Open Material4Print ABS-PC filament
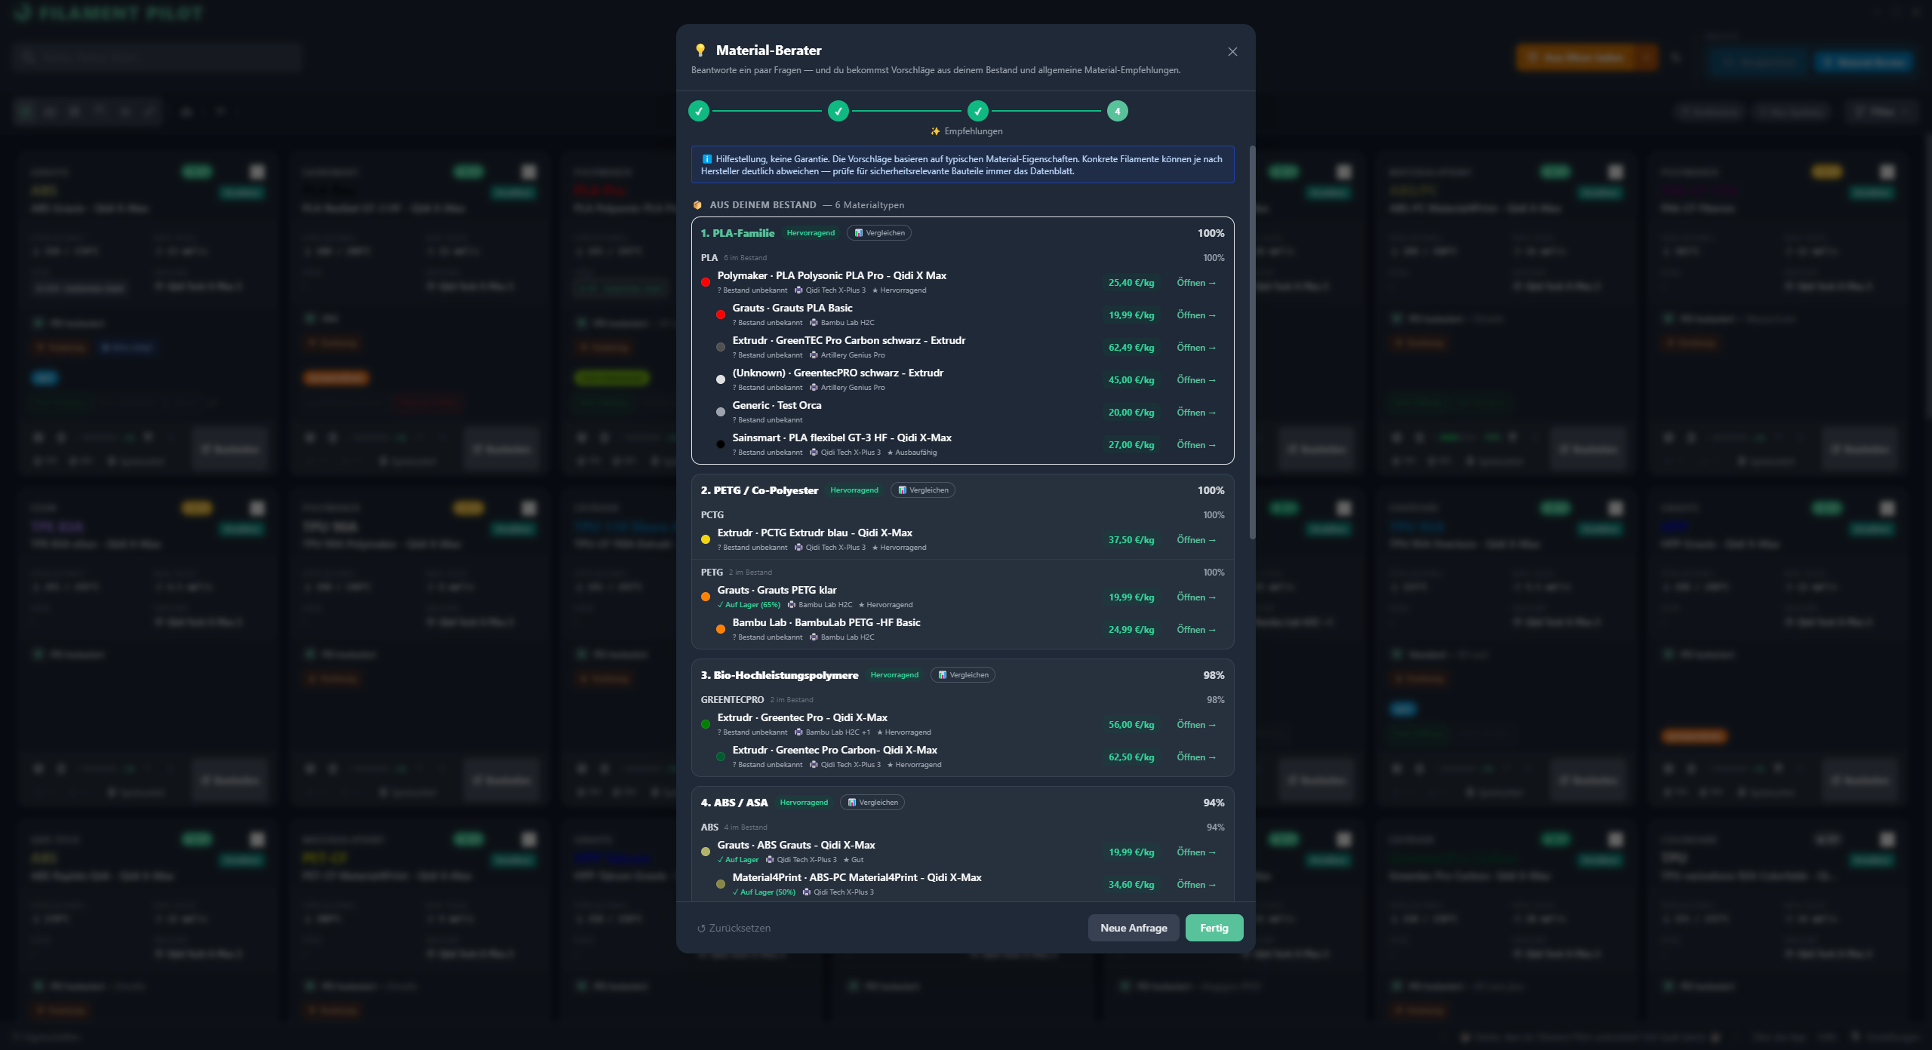This screenshot has width=1932, height=1050. point(1196,885)
